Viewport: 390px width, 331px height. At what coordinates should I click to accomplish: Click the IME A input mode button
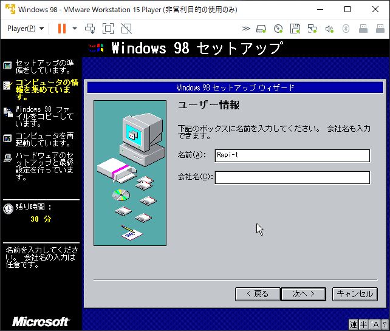pyautogui.click(x=375, y=324)
